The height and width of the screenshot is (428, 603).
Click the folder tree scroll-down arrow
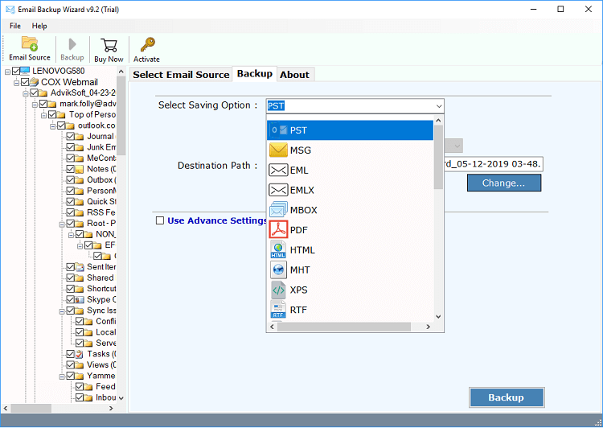(121, 398)
